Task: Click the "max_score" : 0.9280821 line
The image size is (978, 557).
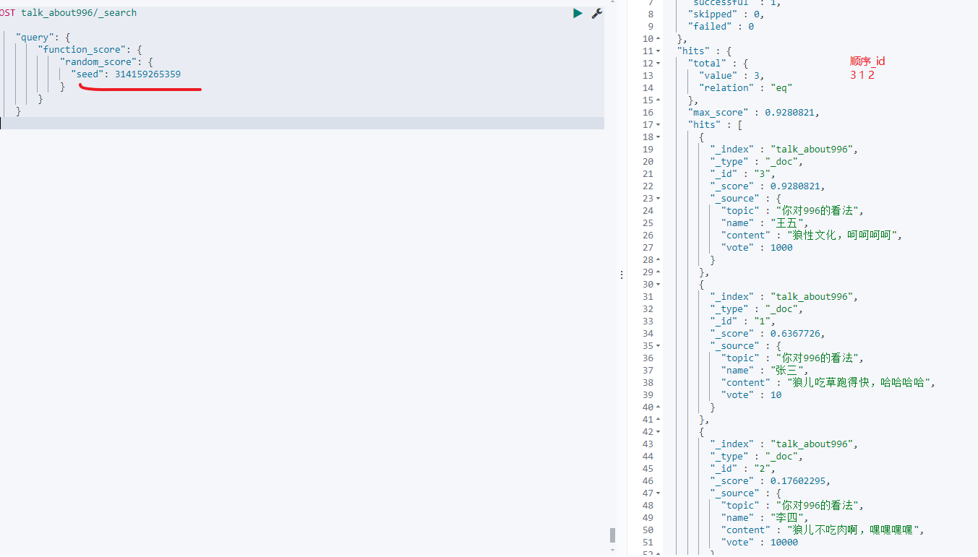Action: 754,113
